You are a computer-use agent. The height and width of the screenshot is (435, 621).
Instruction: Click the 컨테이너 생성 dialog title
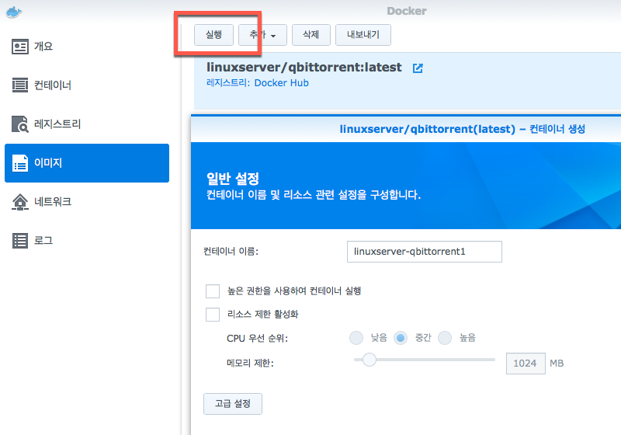point(462,129)
